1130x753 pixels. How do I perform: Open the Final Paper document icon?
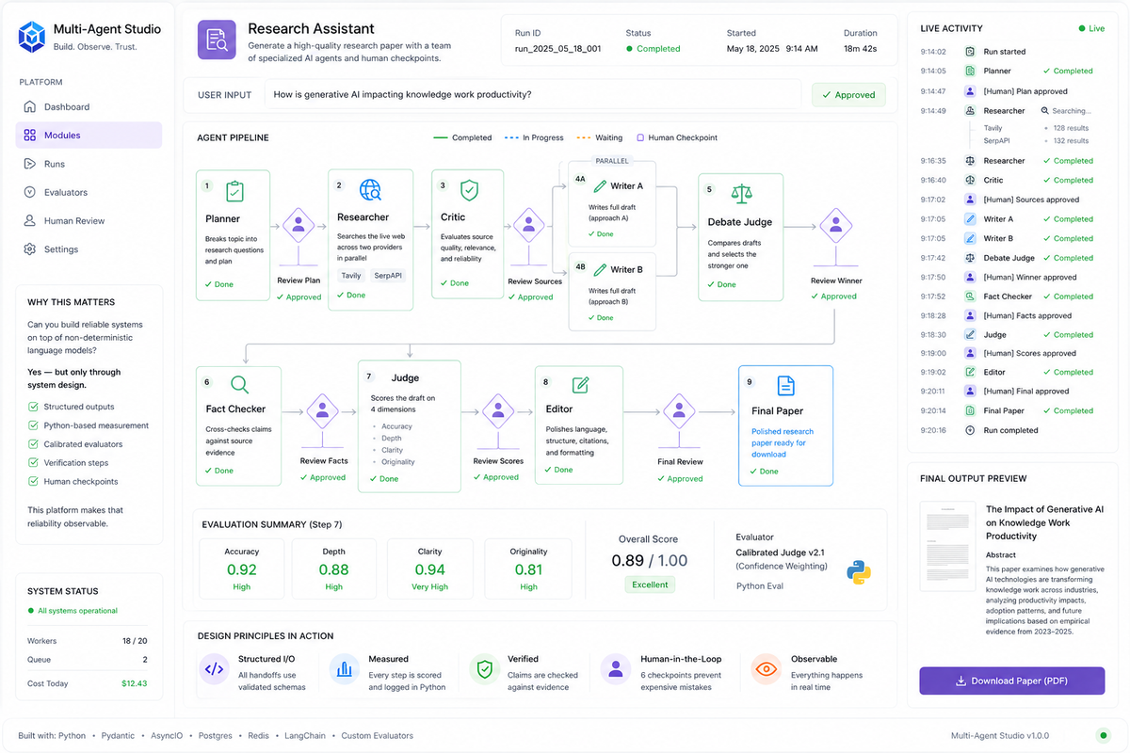coord(785,385)
